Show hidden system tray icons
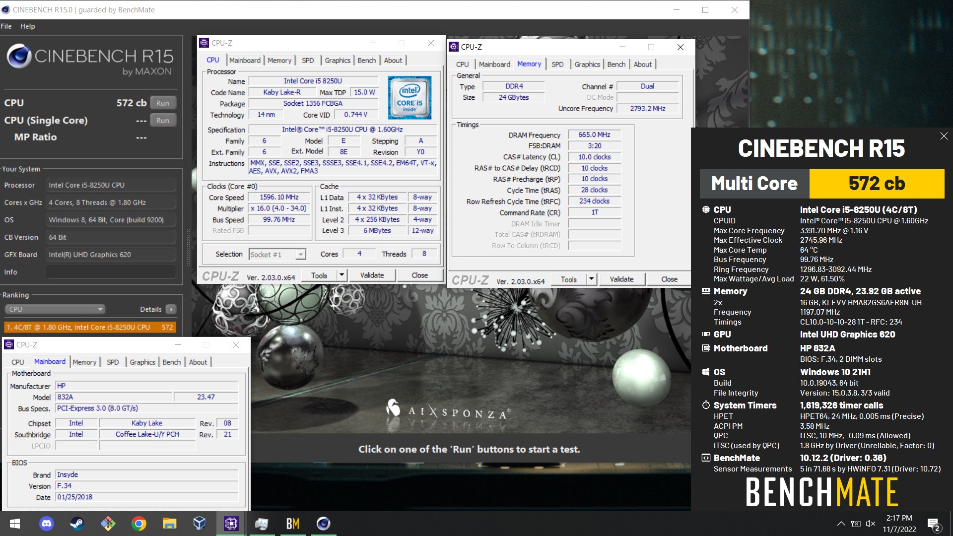 (841, 524)
